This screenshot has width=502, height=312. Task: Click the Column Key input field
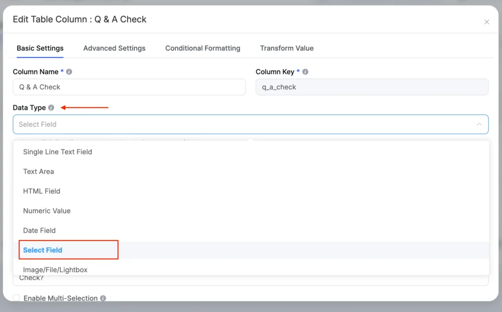pyautogui.click(x=372, y=87)
